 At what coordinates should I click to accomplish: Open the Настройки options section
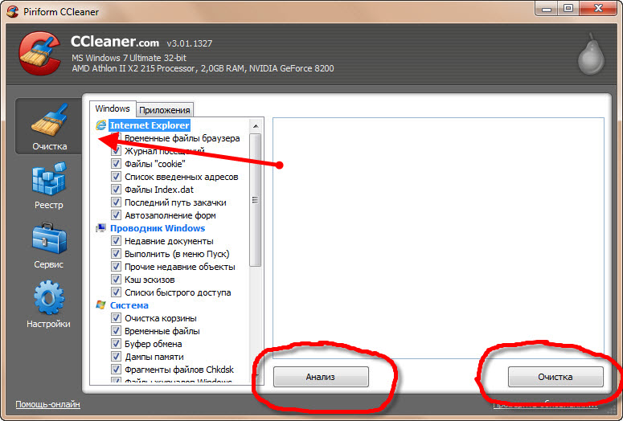tap(49, 305)
